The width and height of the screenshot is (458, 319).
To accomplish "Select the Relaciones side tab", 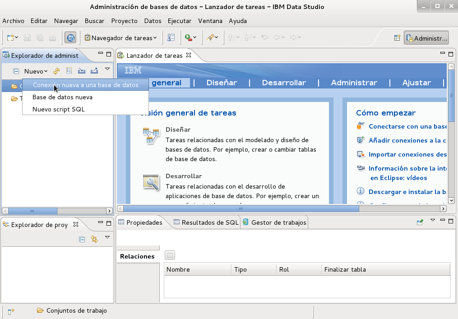I will (x=138, y=256).
